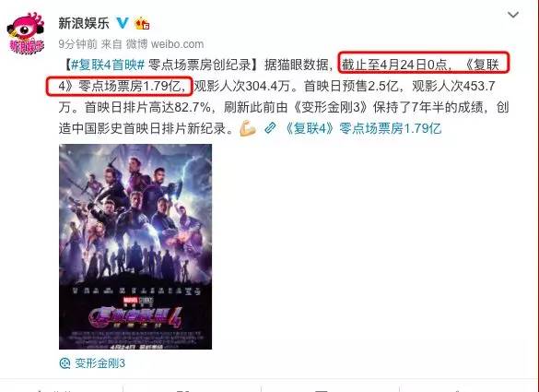Open the 《复联4》零点场票房1.79亿 article link
This screenshot has width=539, height=392.
[x=363, y=128]
